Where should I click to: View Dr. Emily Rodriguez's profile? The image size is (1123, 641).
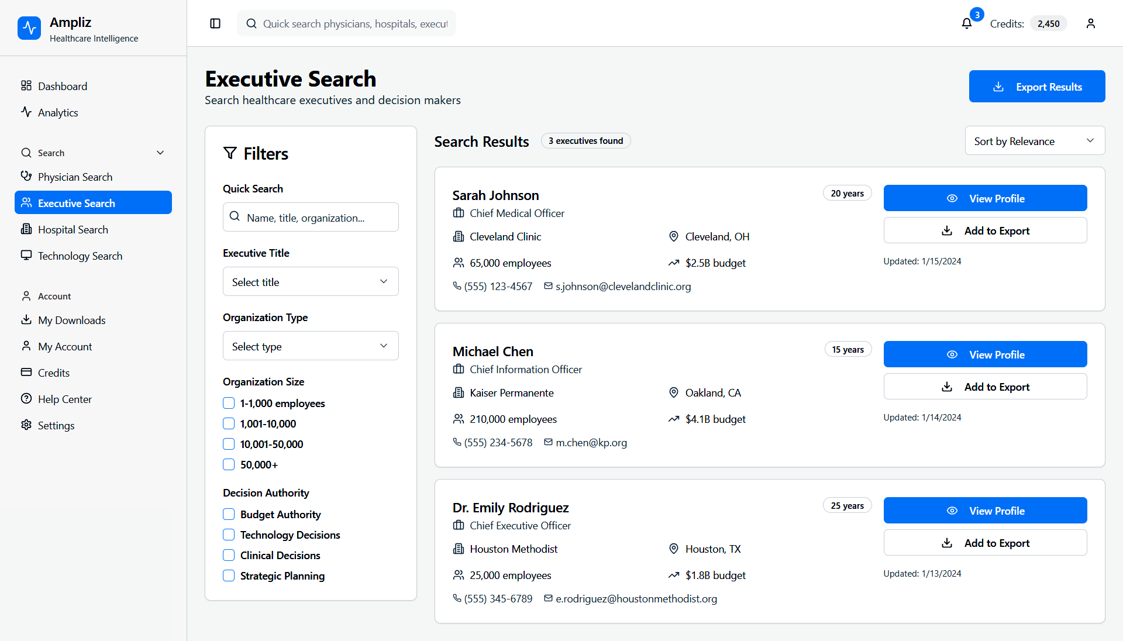[985, 511]
